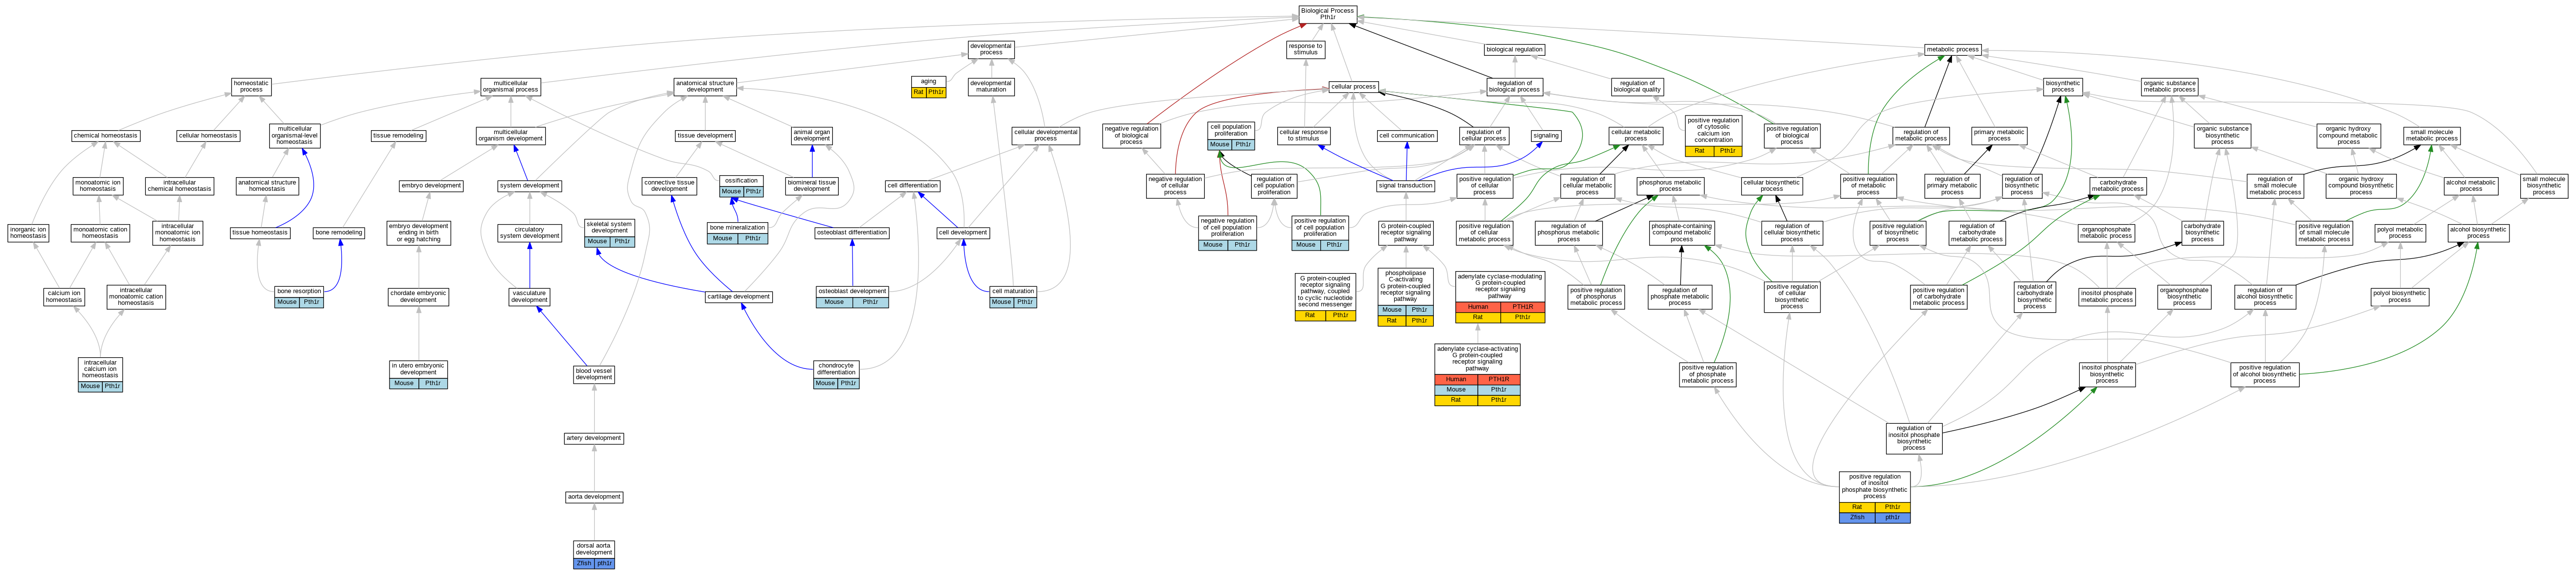Select 'alcohol biosynthetic process' node
Viewport: 2576px width, 574px height.
[2478, 232]
